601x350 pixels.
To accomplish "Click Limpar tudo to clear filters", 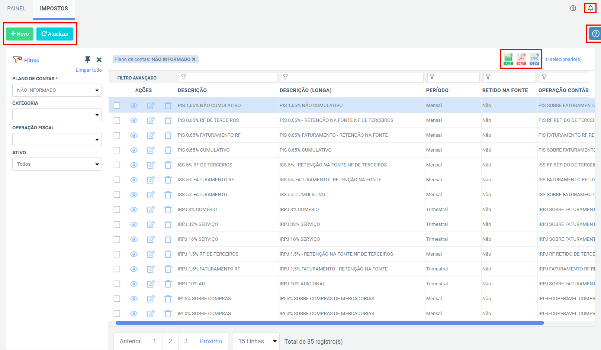I will 89,70.
